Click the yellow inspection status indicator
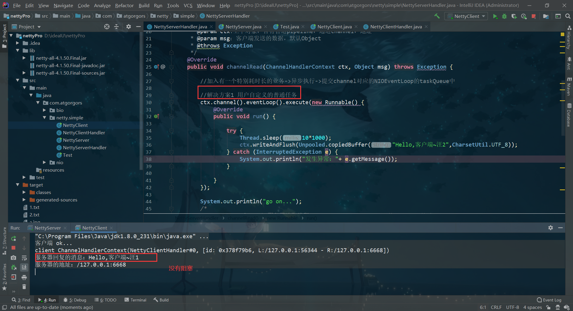 click(x=563, y=34)
